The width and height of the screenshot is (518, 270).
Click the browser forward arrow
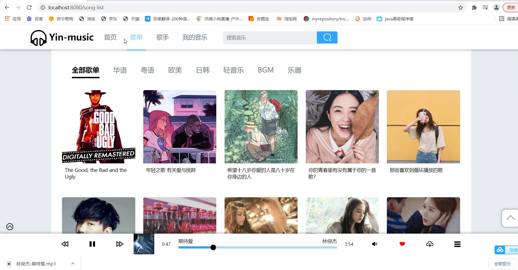[x=18, y=7]
